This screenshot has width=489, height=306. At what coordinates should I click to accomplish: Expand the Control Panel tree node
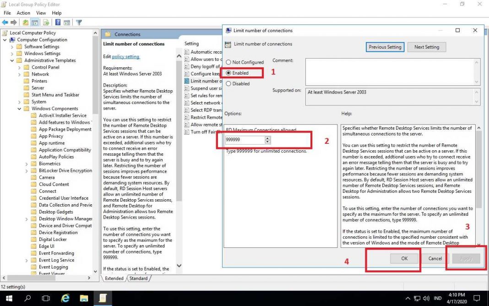[19, 67]
